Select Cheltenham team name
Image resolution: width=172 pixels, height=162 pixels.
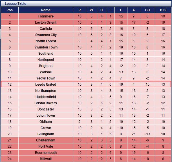pyautogui.click(x=46, y=140)
